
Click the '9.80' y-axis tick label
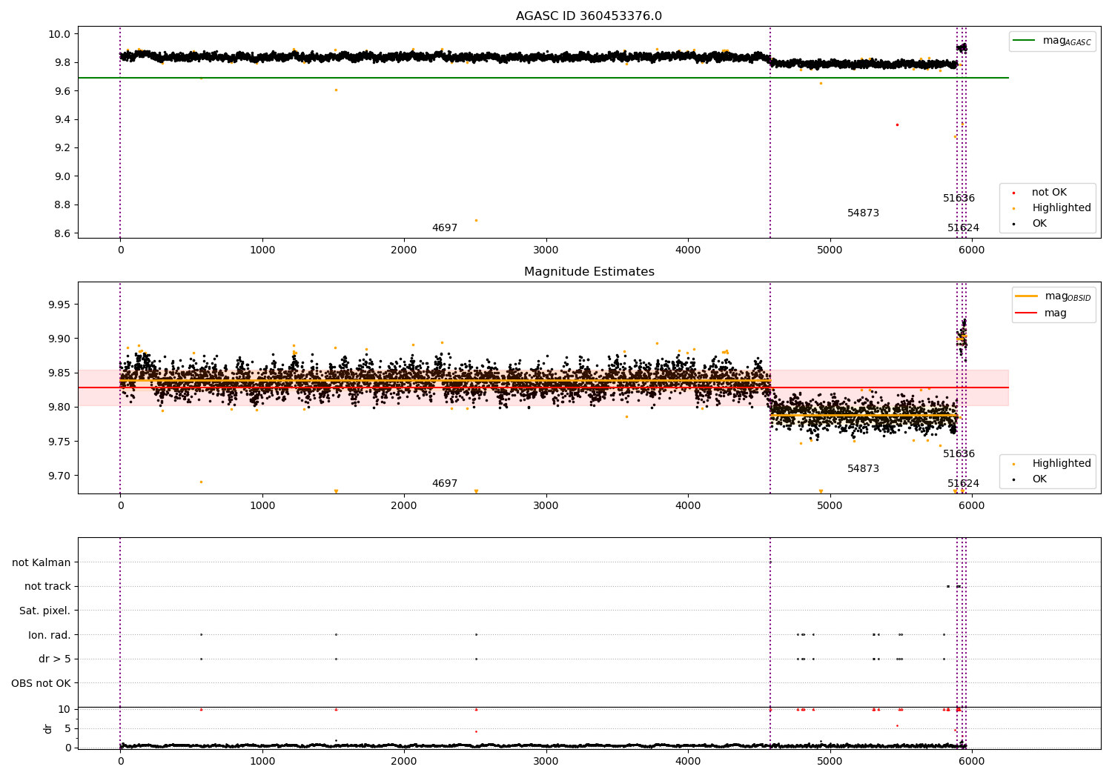click(60, 407)
